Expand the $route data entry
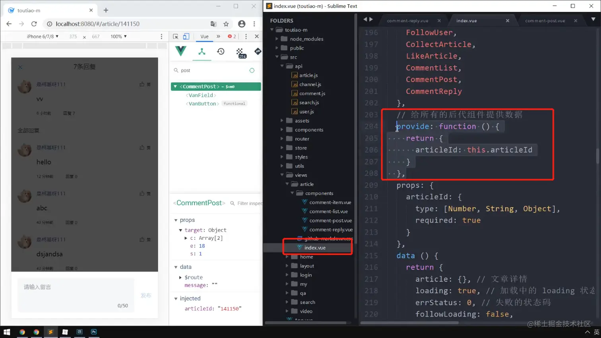The image size is (601, 338). [180, 278]
